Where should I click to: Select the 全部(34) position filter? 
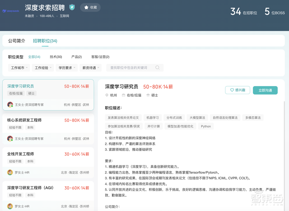34,57
